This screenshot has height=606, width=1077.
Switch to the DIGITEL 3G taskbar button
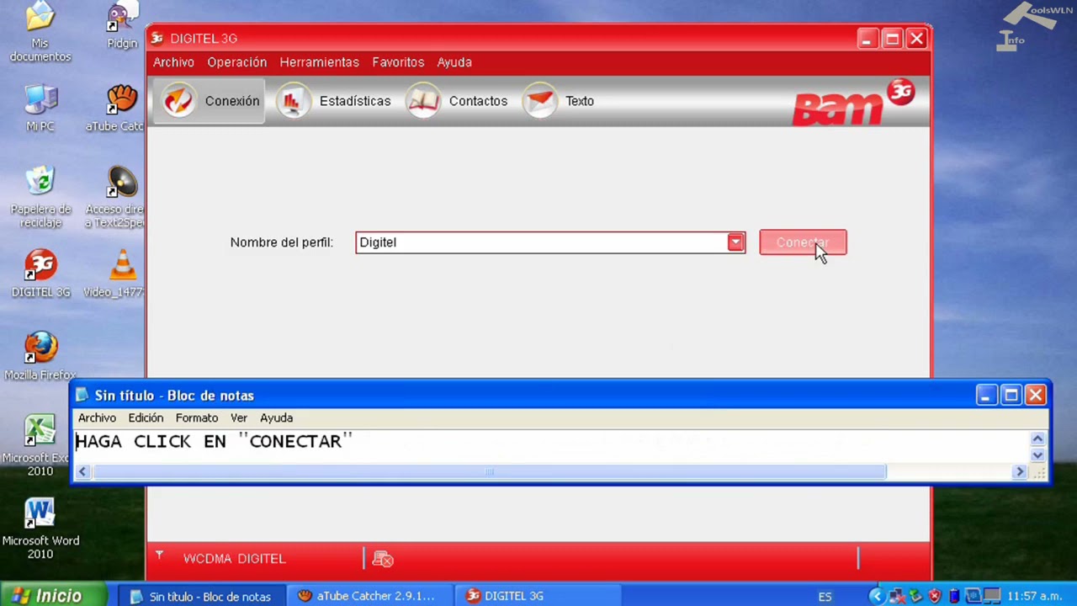(538, 596)
